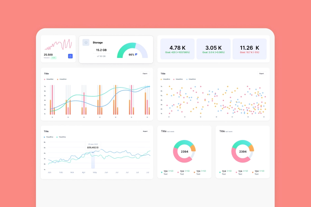The height and width of the screenshot is (207, 311).
Task: Click the smiley icon beside Storage
Action: (86, 42)
